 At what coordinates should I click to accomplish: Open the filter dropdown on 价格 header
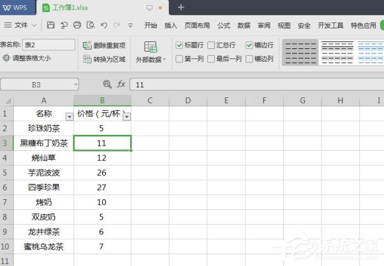(x=126, y=116)
